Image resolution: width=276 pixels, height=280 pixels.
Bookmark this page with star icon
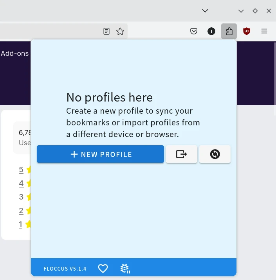coord(120,31)
